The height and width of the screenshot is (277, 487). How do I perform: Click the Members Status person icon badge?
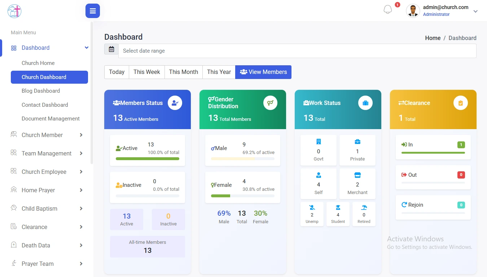click(175, 103)
